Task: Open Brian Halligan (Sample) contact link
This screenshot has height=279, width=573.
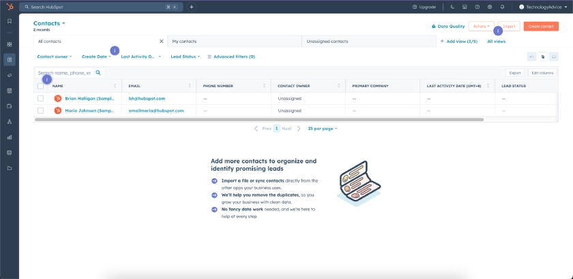Action: 89,99
